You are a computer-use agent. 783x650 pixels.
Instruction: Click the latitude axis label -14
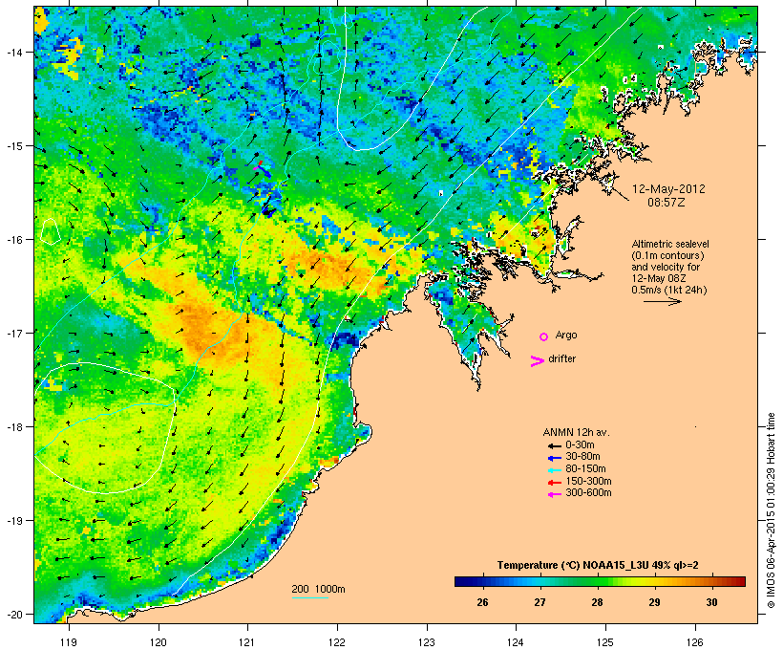point(13,52)
